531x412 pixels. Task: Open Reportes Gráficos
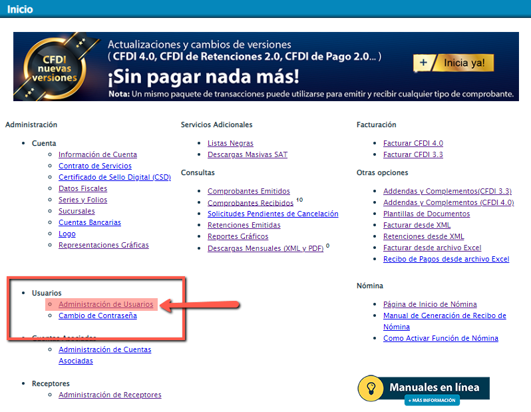pyautogui.click(x=238, y=236)
